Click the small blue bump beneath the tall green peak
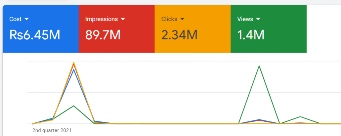Screen dimensions: 341x136 point(259,120)
